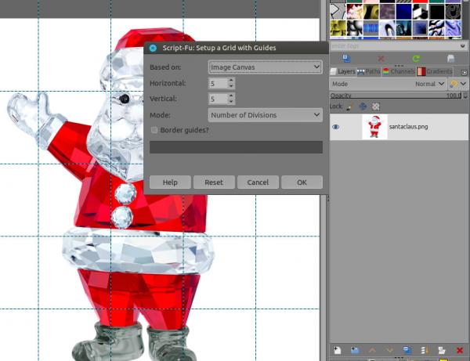Switch to the Channels tab
Image resolution: width=470 pixels, height=361 pixels.
(399, 71)
